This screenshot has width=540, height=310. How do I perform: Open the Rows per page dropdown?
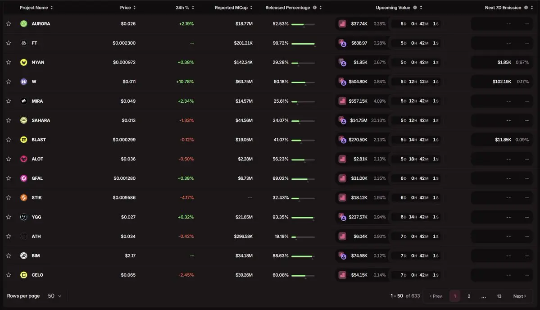point(55,296)
